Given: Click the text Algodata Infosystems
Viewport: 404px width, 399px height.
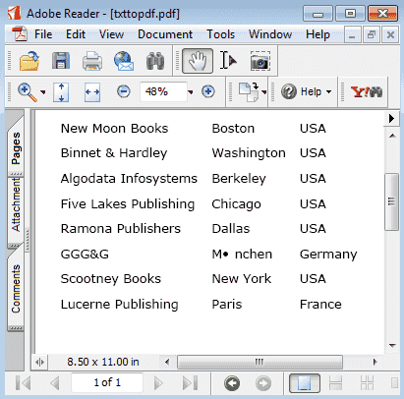Looking at the screenshot, I should click(129, 179).
